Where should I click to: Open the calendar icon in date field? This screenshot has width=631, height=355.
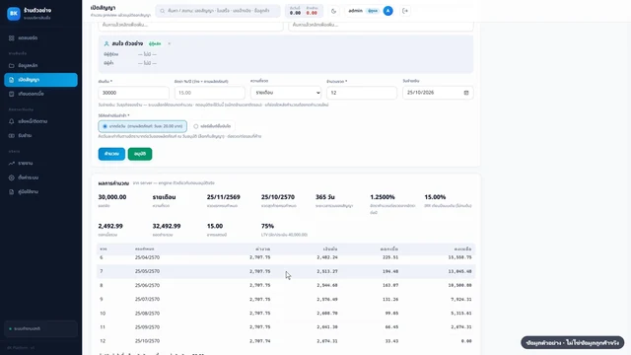coord(466,93)
